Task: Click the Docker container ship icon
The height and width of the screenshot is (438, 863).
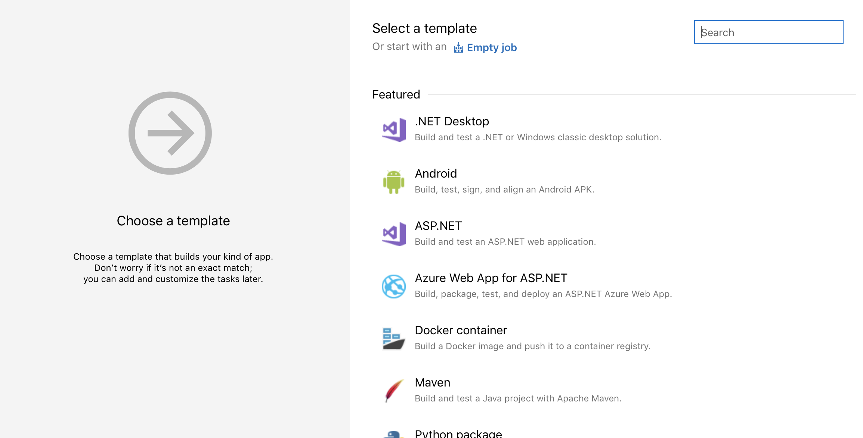Action: (394, 338)
